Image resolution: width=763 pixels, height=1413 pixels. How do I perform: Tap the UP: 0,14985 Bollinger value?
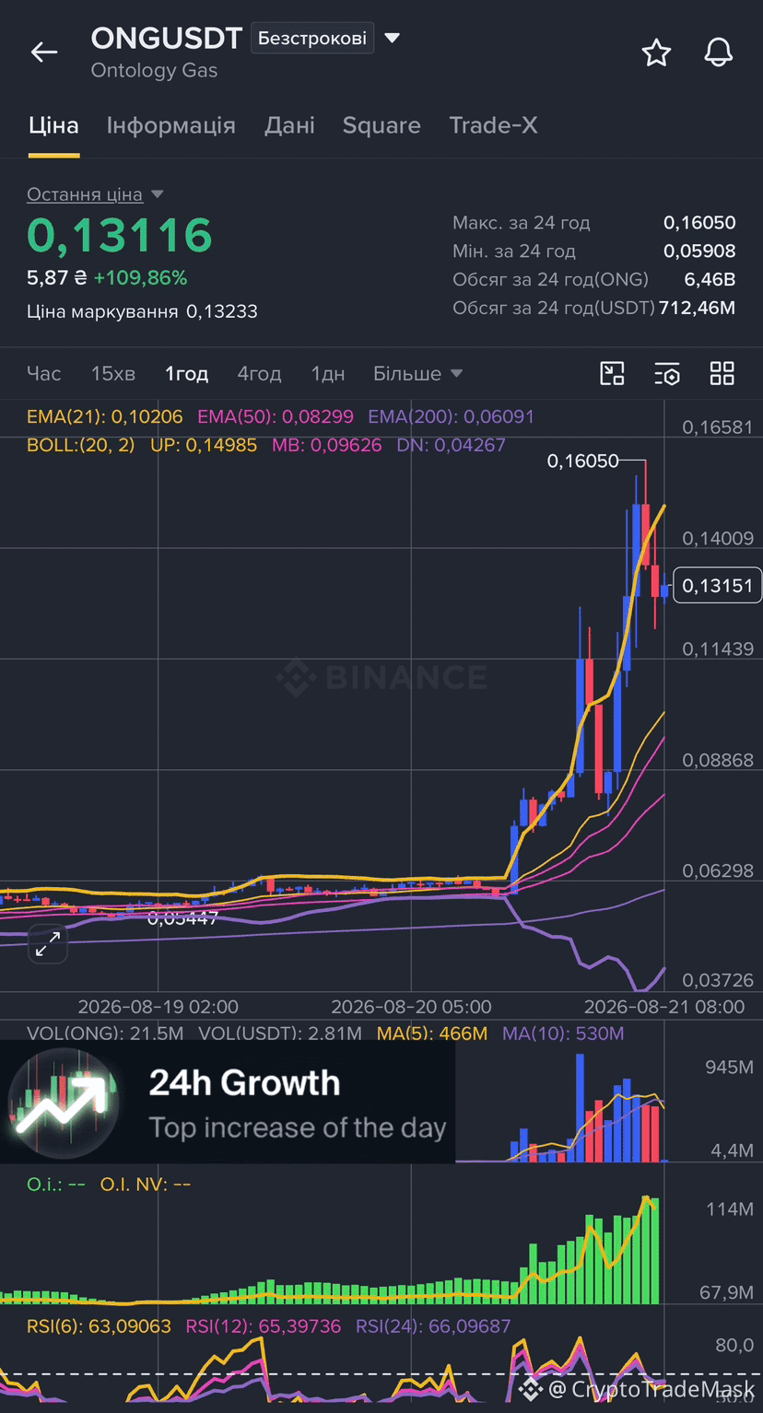(x=204, y=445)
